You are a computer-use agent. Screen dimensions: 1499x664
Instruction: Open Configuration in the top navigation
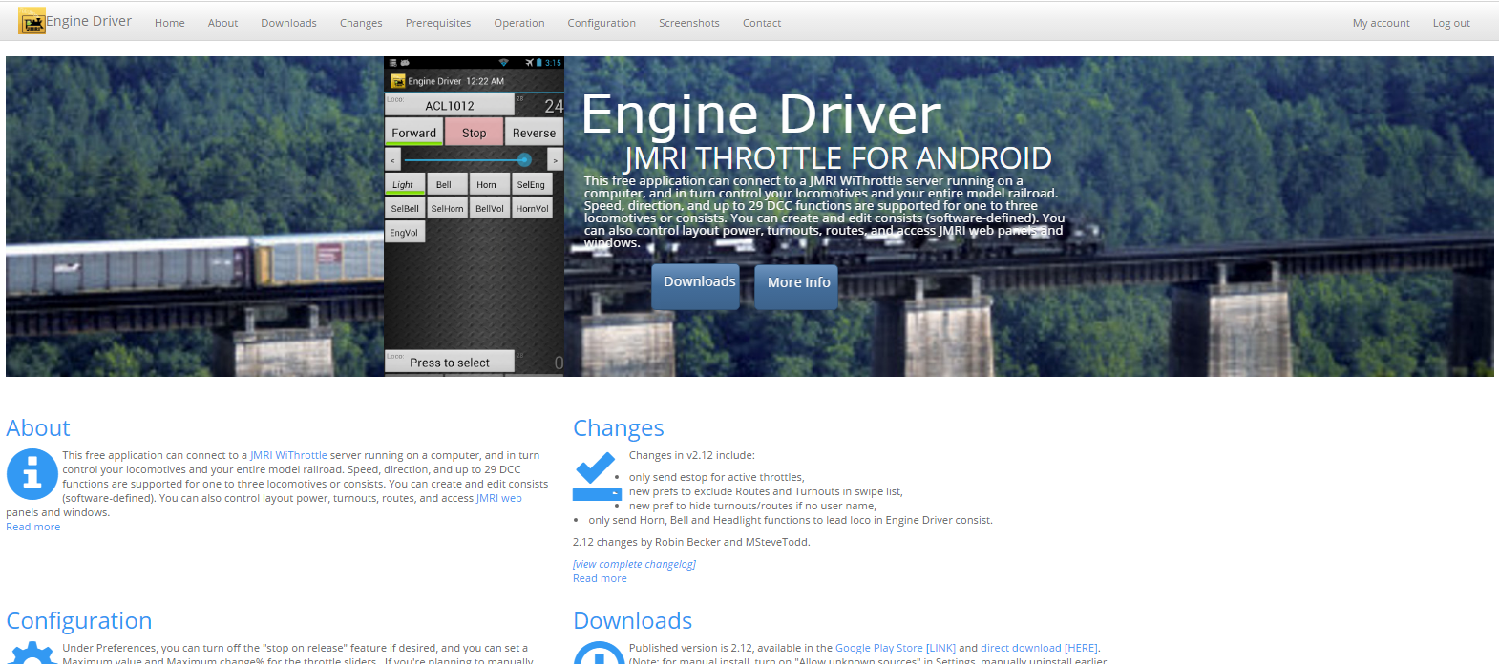pos(602,23)
